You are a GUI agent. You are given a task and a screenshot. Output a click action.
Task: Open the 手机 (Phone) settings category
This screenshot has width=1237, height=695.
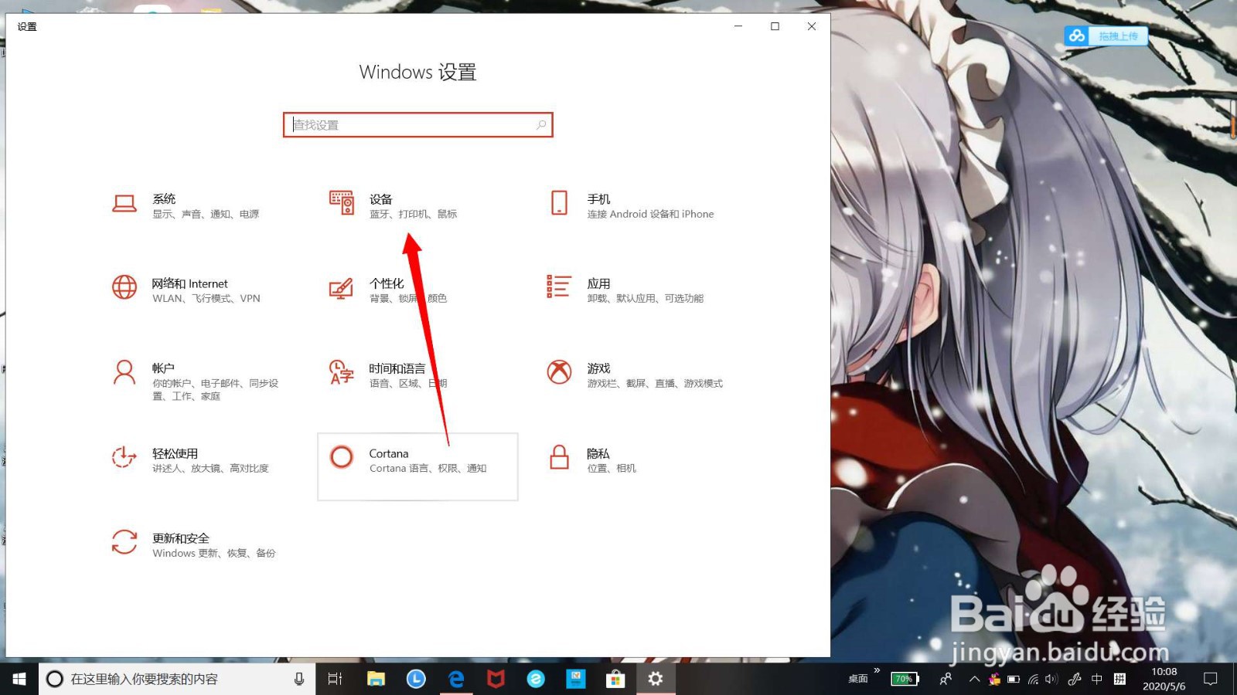click(634, 205)
